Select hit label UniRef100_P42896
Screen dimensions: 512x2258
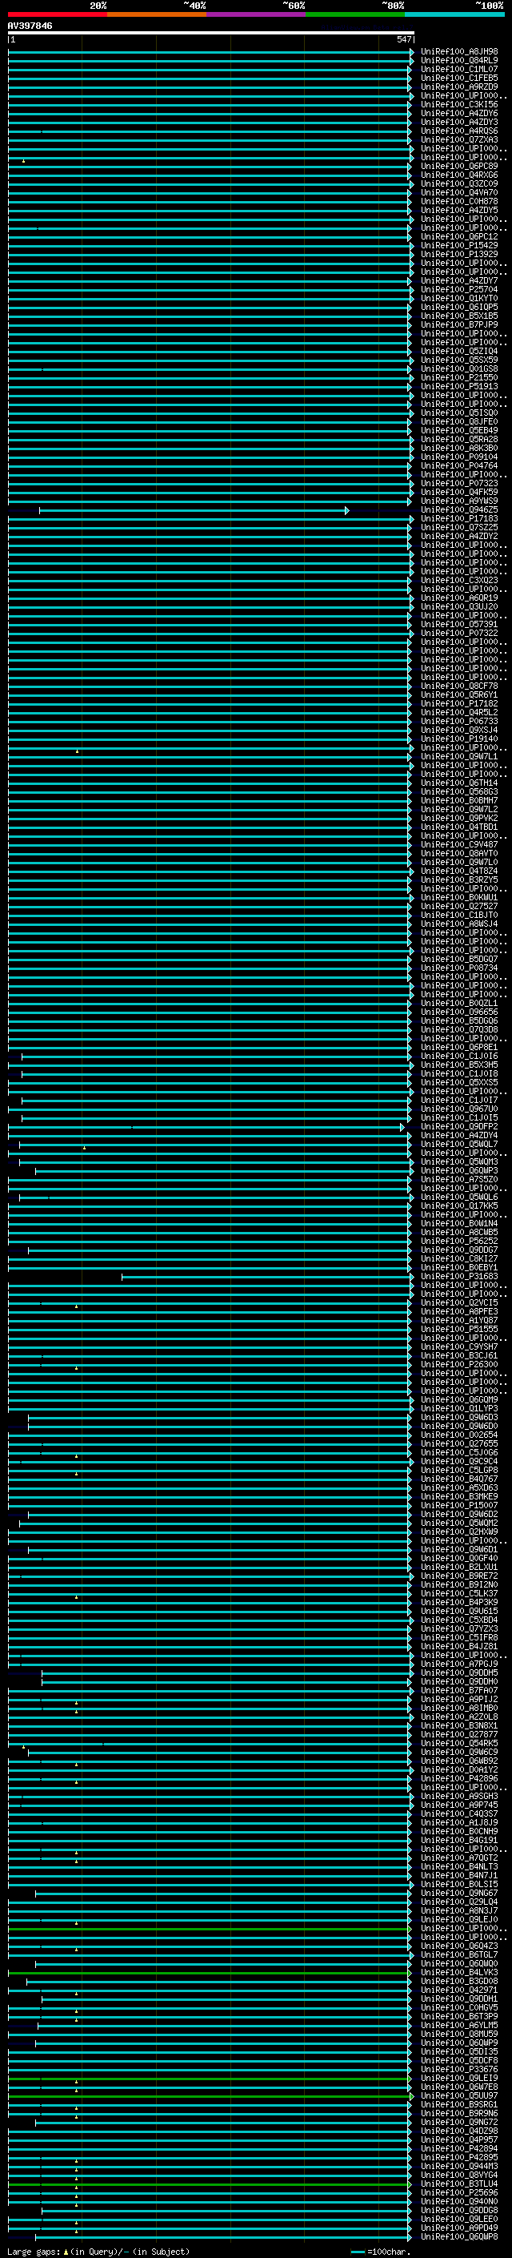pos(459,1779)
